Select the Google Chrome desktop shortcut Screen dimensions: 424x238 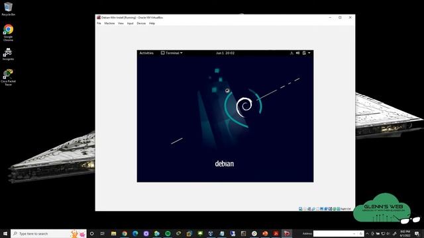tap(8, 32)
